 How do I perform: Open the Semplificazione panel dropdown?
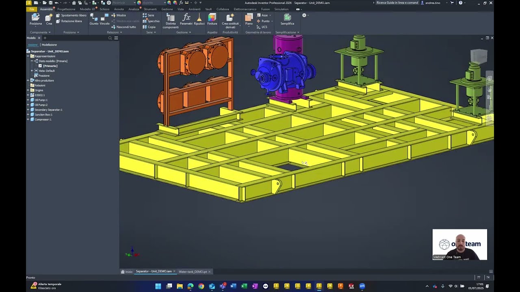[x=287, y=32]
